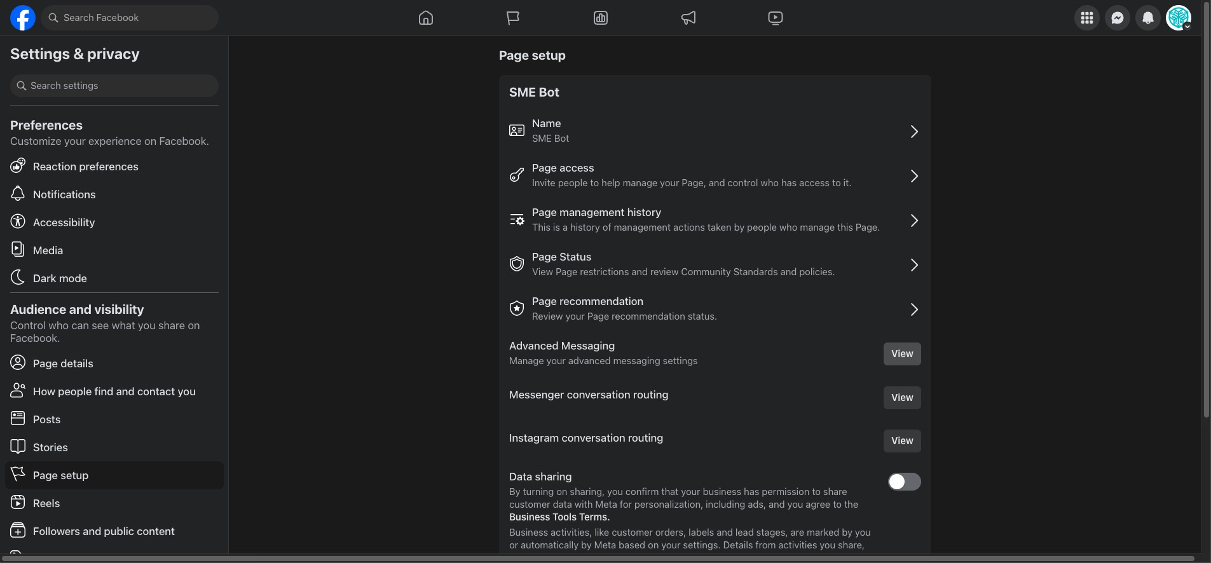Click the Notifications bell icon in sidebar
This screenshot has height=563, width=1211.
(x=18, y=194)
